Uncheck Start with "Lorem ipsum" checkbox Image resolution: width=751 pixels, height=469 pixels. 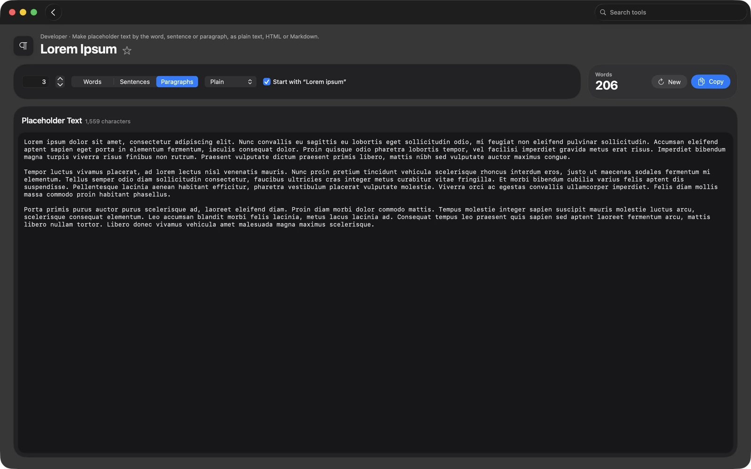pyautogui.click(x=267, y=82)
